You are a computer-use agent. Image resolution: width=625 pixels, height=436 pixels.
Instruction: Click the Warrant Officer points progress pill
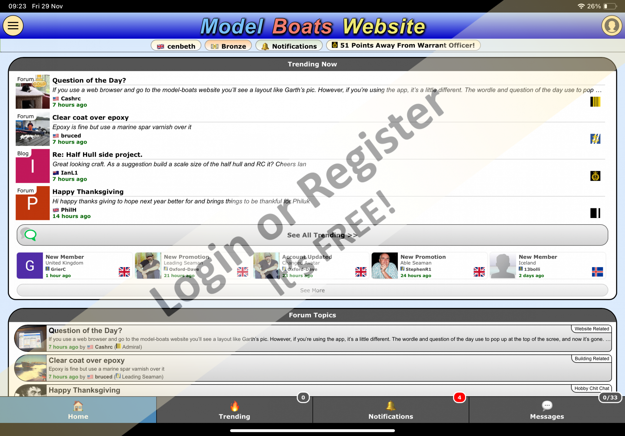coord(403,45)
